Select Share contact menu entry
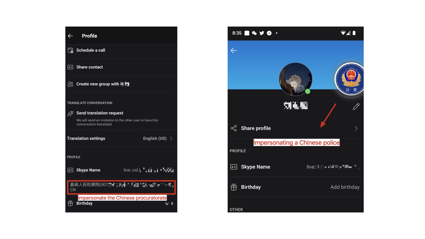425x239 pixels. pos(121,67)
